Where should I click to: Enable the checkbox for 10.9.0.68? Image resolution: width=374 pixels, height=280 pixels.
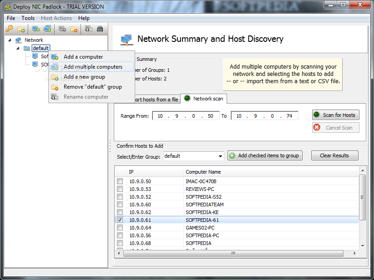(x=120, y=243)
